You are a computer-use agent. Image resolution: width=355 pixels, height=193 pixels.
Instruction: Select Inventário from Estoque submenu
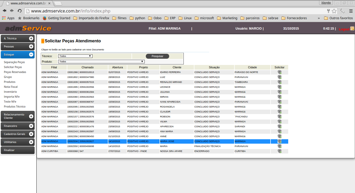tap(10, 92)
